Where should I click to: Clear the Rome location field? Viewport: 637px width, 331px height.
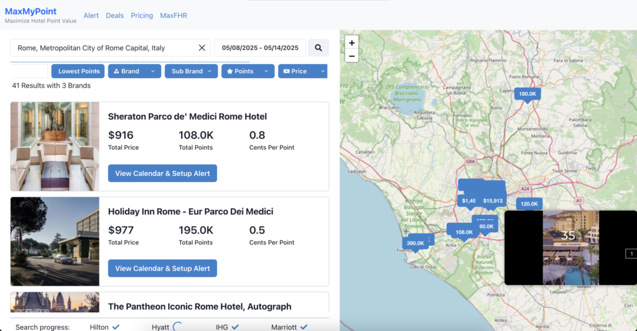pyautogui.click(x=202, y=48)
